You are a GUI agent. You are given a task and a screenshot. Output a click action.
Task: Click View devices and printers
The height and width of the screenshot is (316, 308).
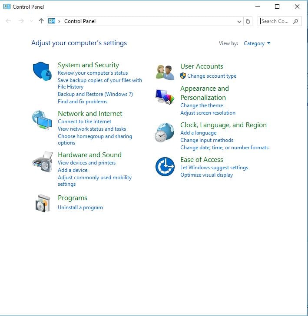87,163
